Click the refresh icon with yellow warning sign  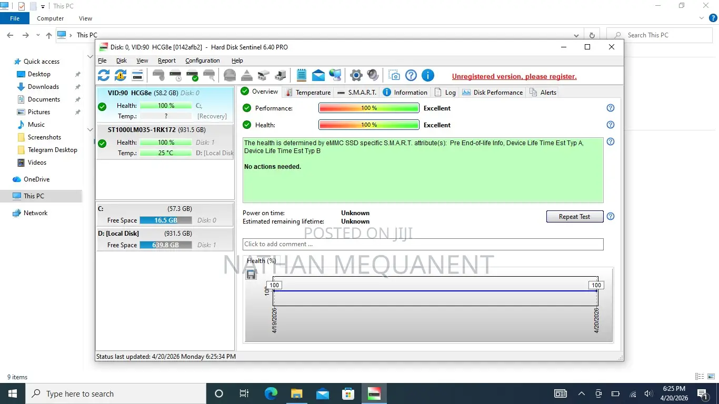point(121,75)
